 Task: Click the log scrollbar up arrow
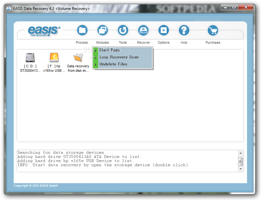[x=241, y=153]
